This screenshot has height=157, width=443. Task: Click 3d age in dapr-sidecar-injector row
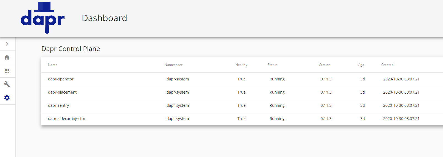pyautogui.click(x=363, y=119)
